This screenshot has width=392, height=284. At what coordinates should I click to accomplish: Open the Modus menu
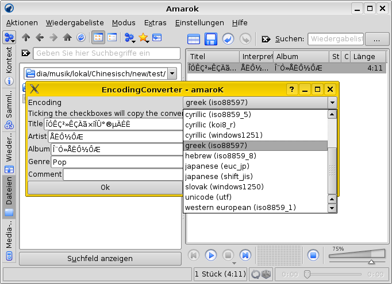coord(124,23)
